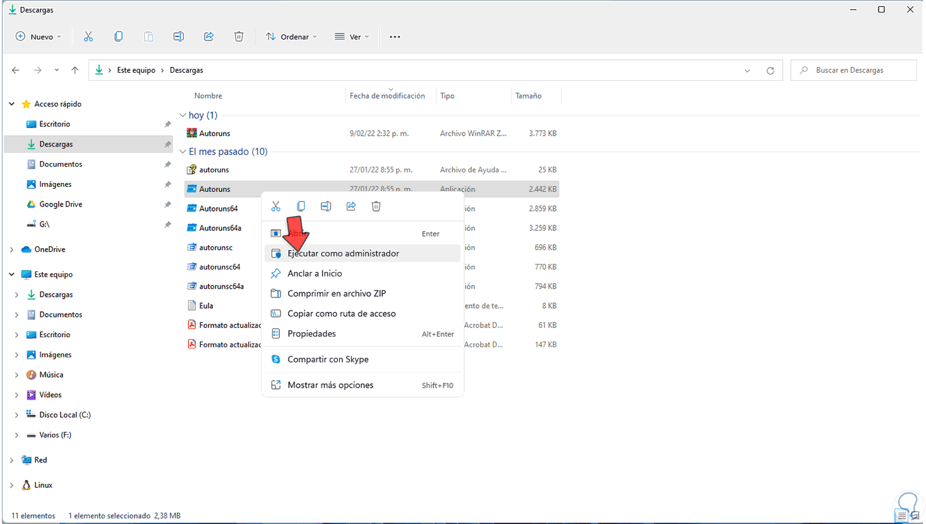This screenshot has height=524, width=926.
Task: Choose Ejecutar como administrador
Action: pyautogui.click(x=363, y=253)
